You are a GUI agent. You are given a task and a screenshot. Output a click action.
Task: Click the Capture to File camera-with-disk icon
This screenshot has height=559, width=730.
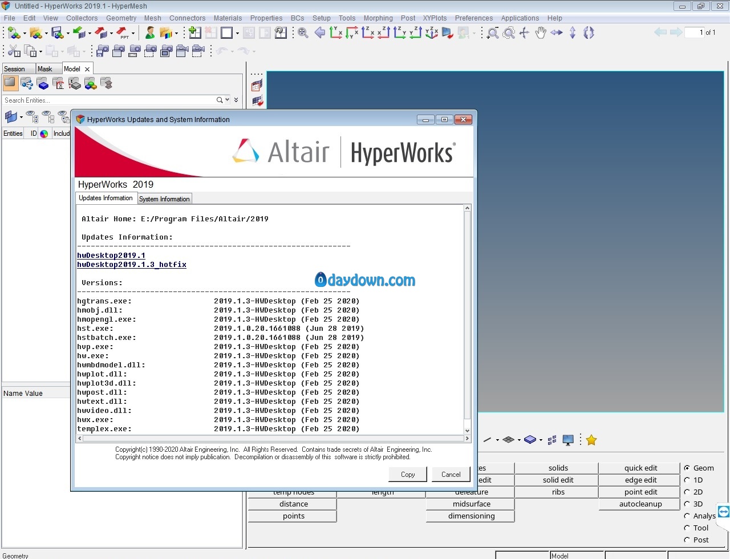coord(103,51)
